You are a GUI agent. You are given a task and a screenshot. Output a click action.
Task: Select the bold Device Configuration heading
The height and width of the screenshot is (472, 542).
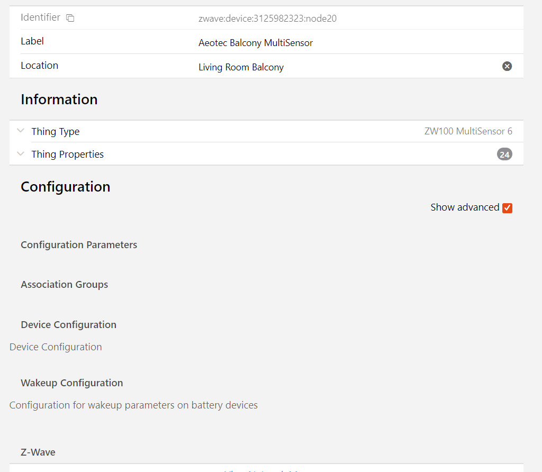(x=68, y=325)
